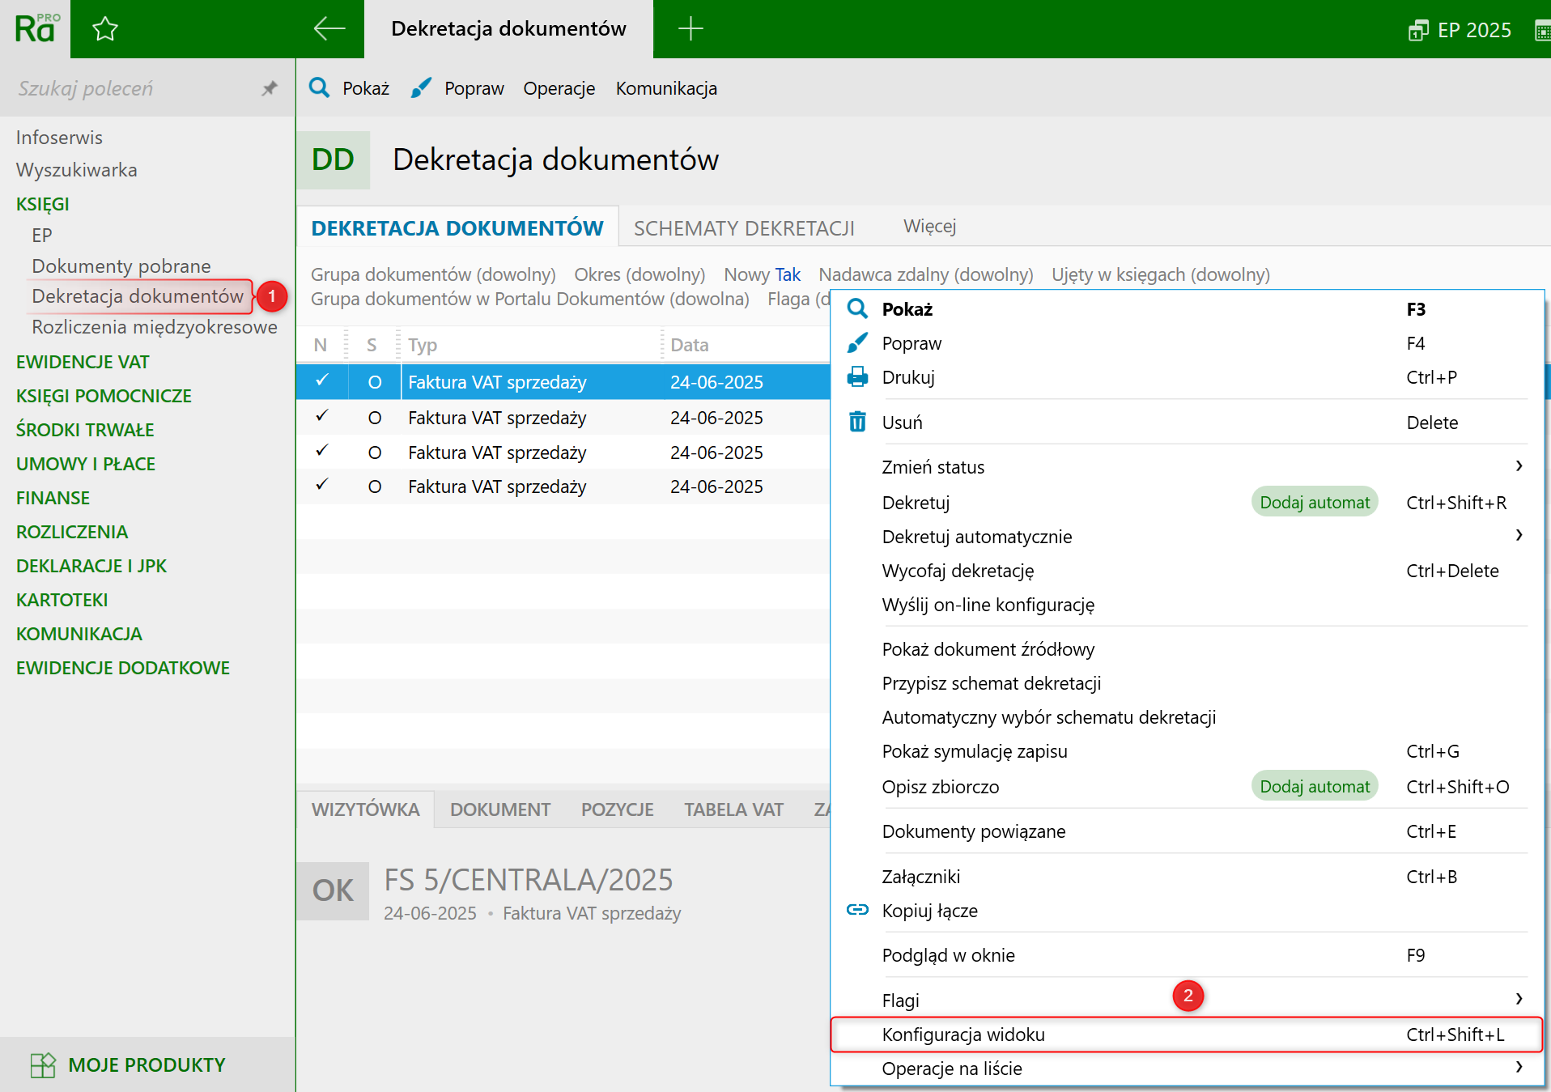
Task: Click the Szukaj poleceń search field
Action: click(130, 88)
